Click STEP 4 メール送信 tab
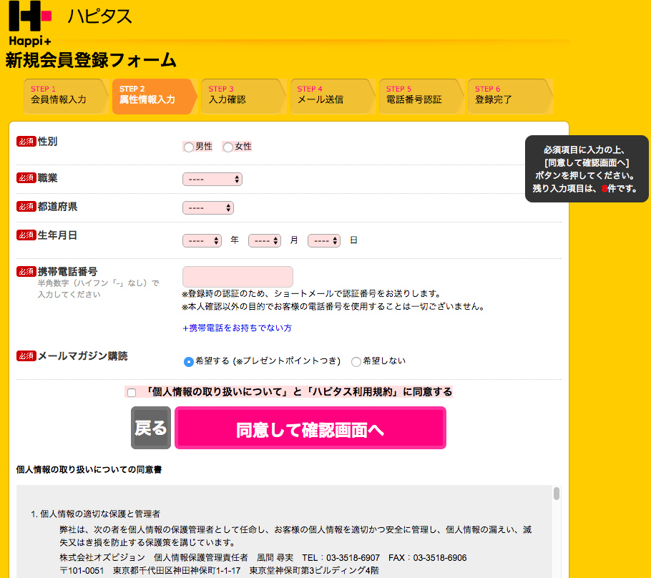Image resolution: width=651 pixels, height=578 pixels. (x=332, y=97)
